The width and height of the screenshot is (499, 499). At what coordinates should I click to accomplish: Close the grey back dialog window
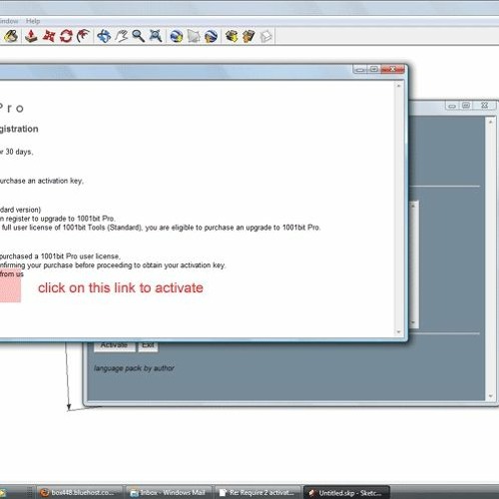click(485, 106)
